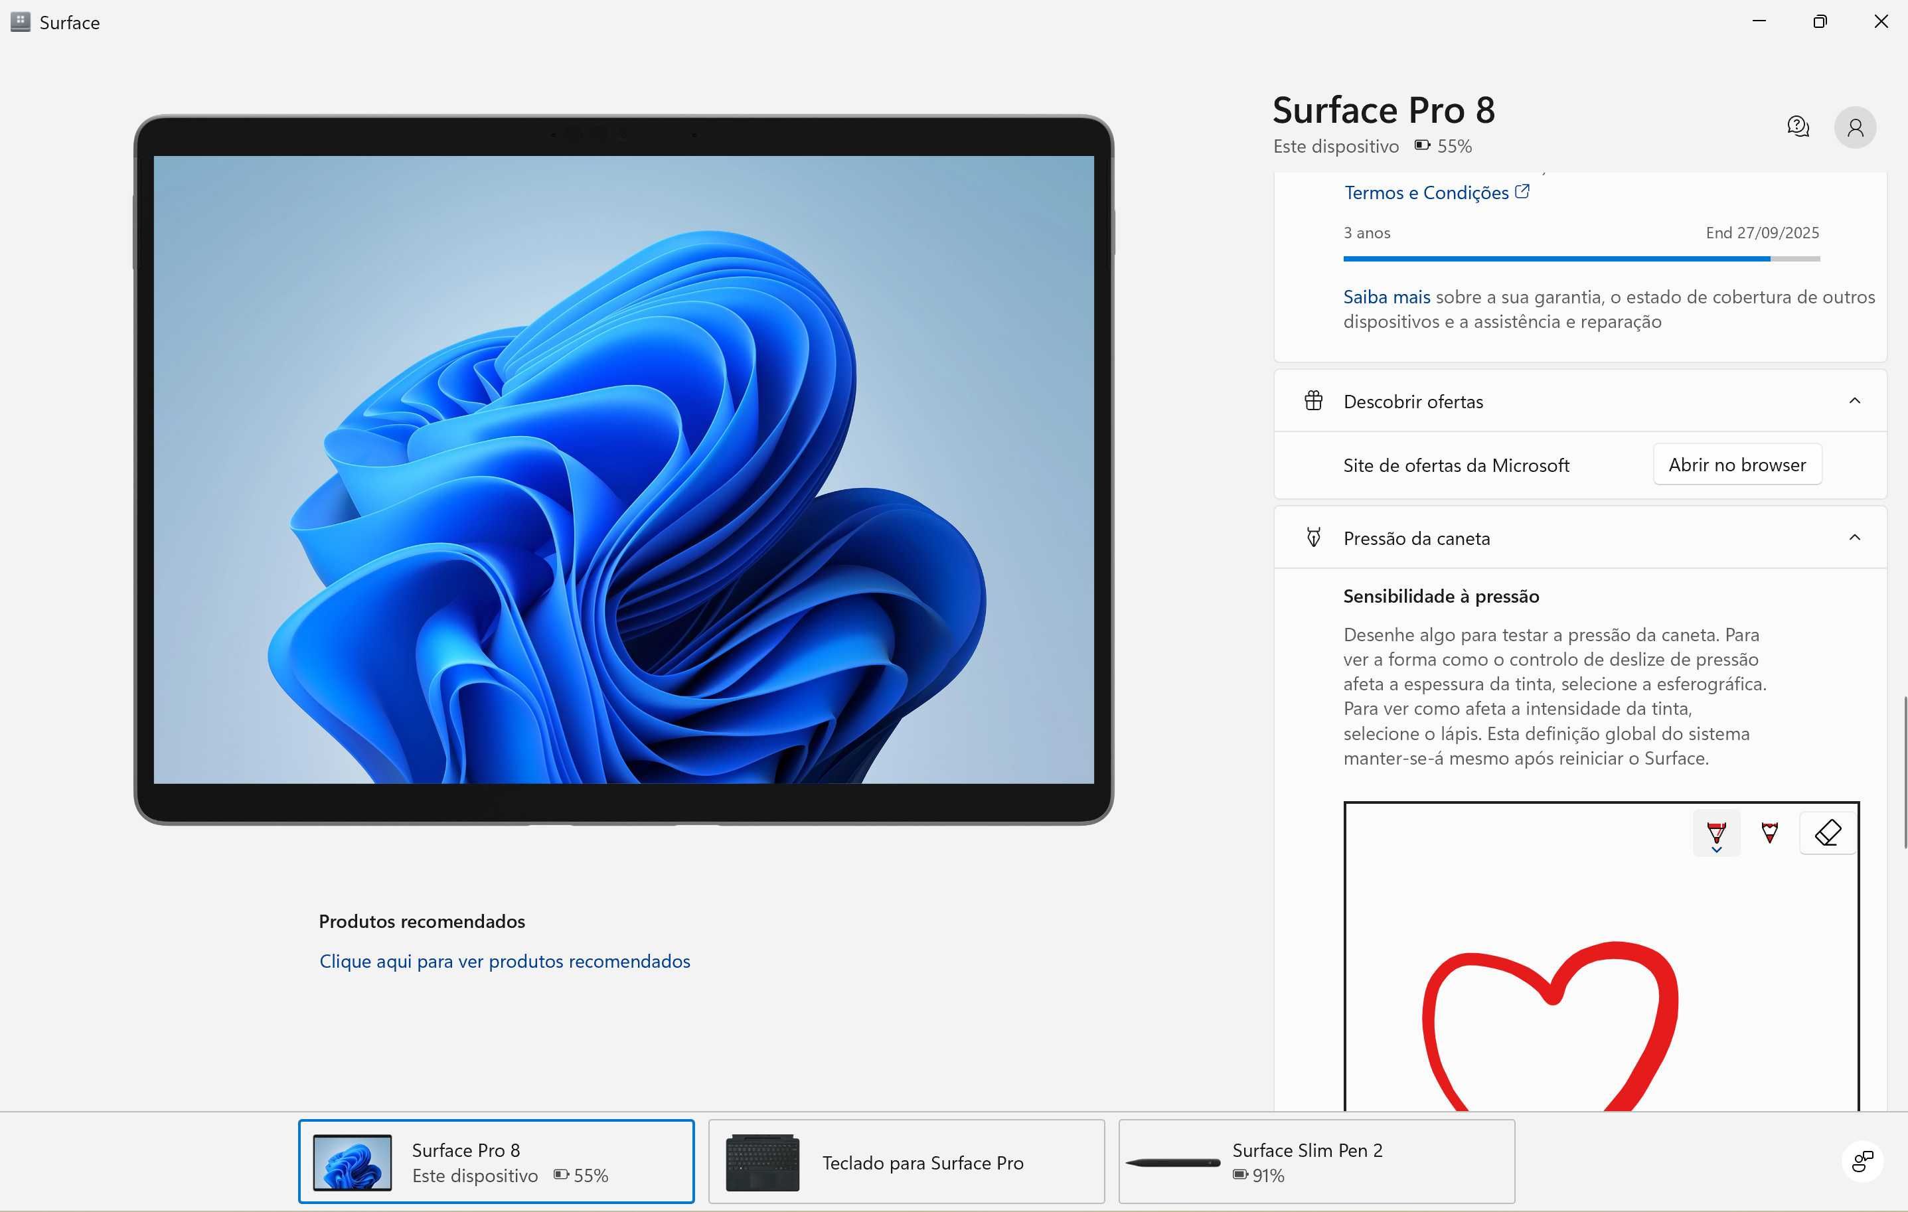
Task: Click the 'Sensibilidade à pressão' heading
Action: click(1441, 595)
